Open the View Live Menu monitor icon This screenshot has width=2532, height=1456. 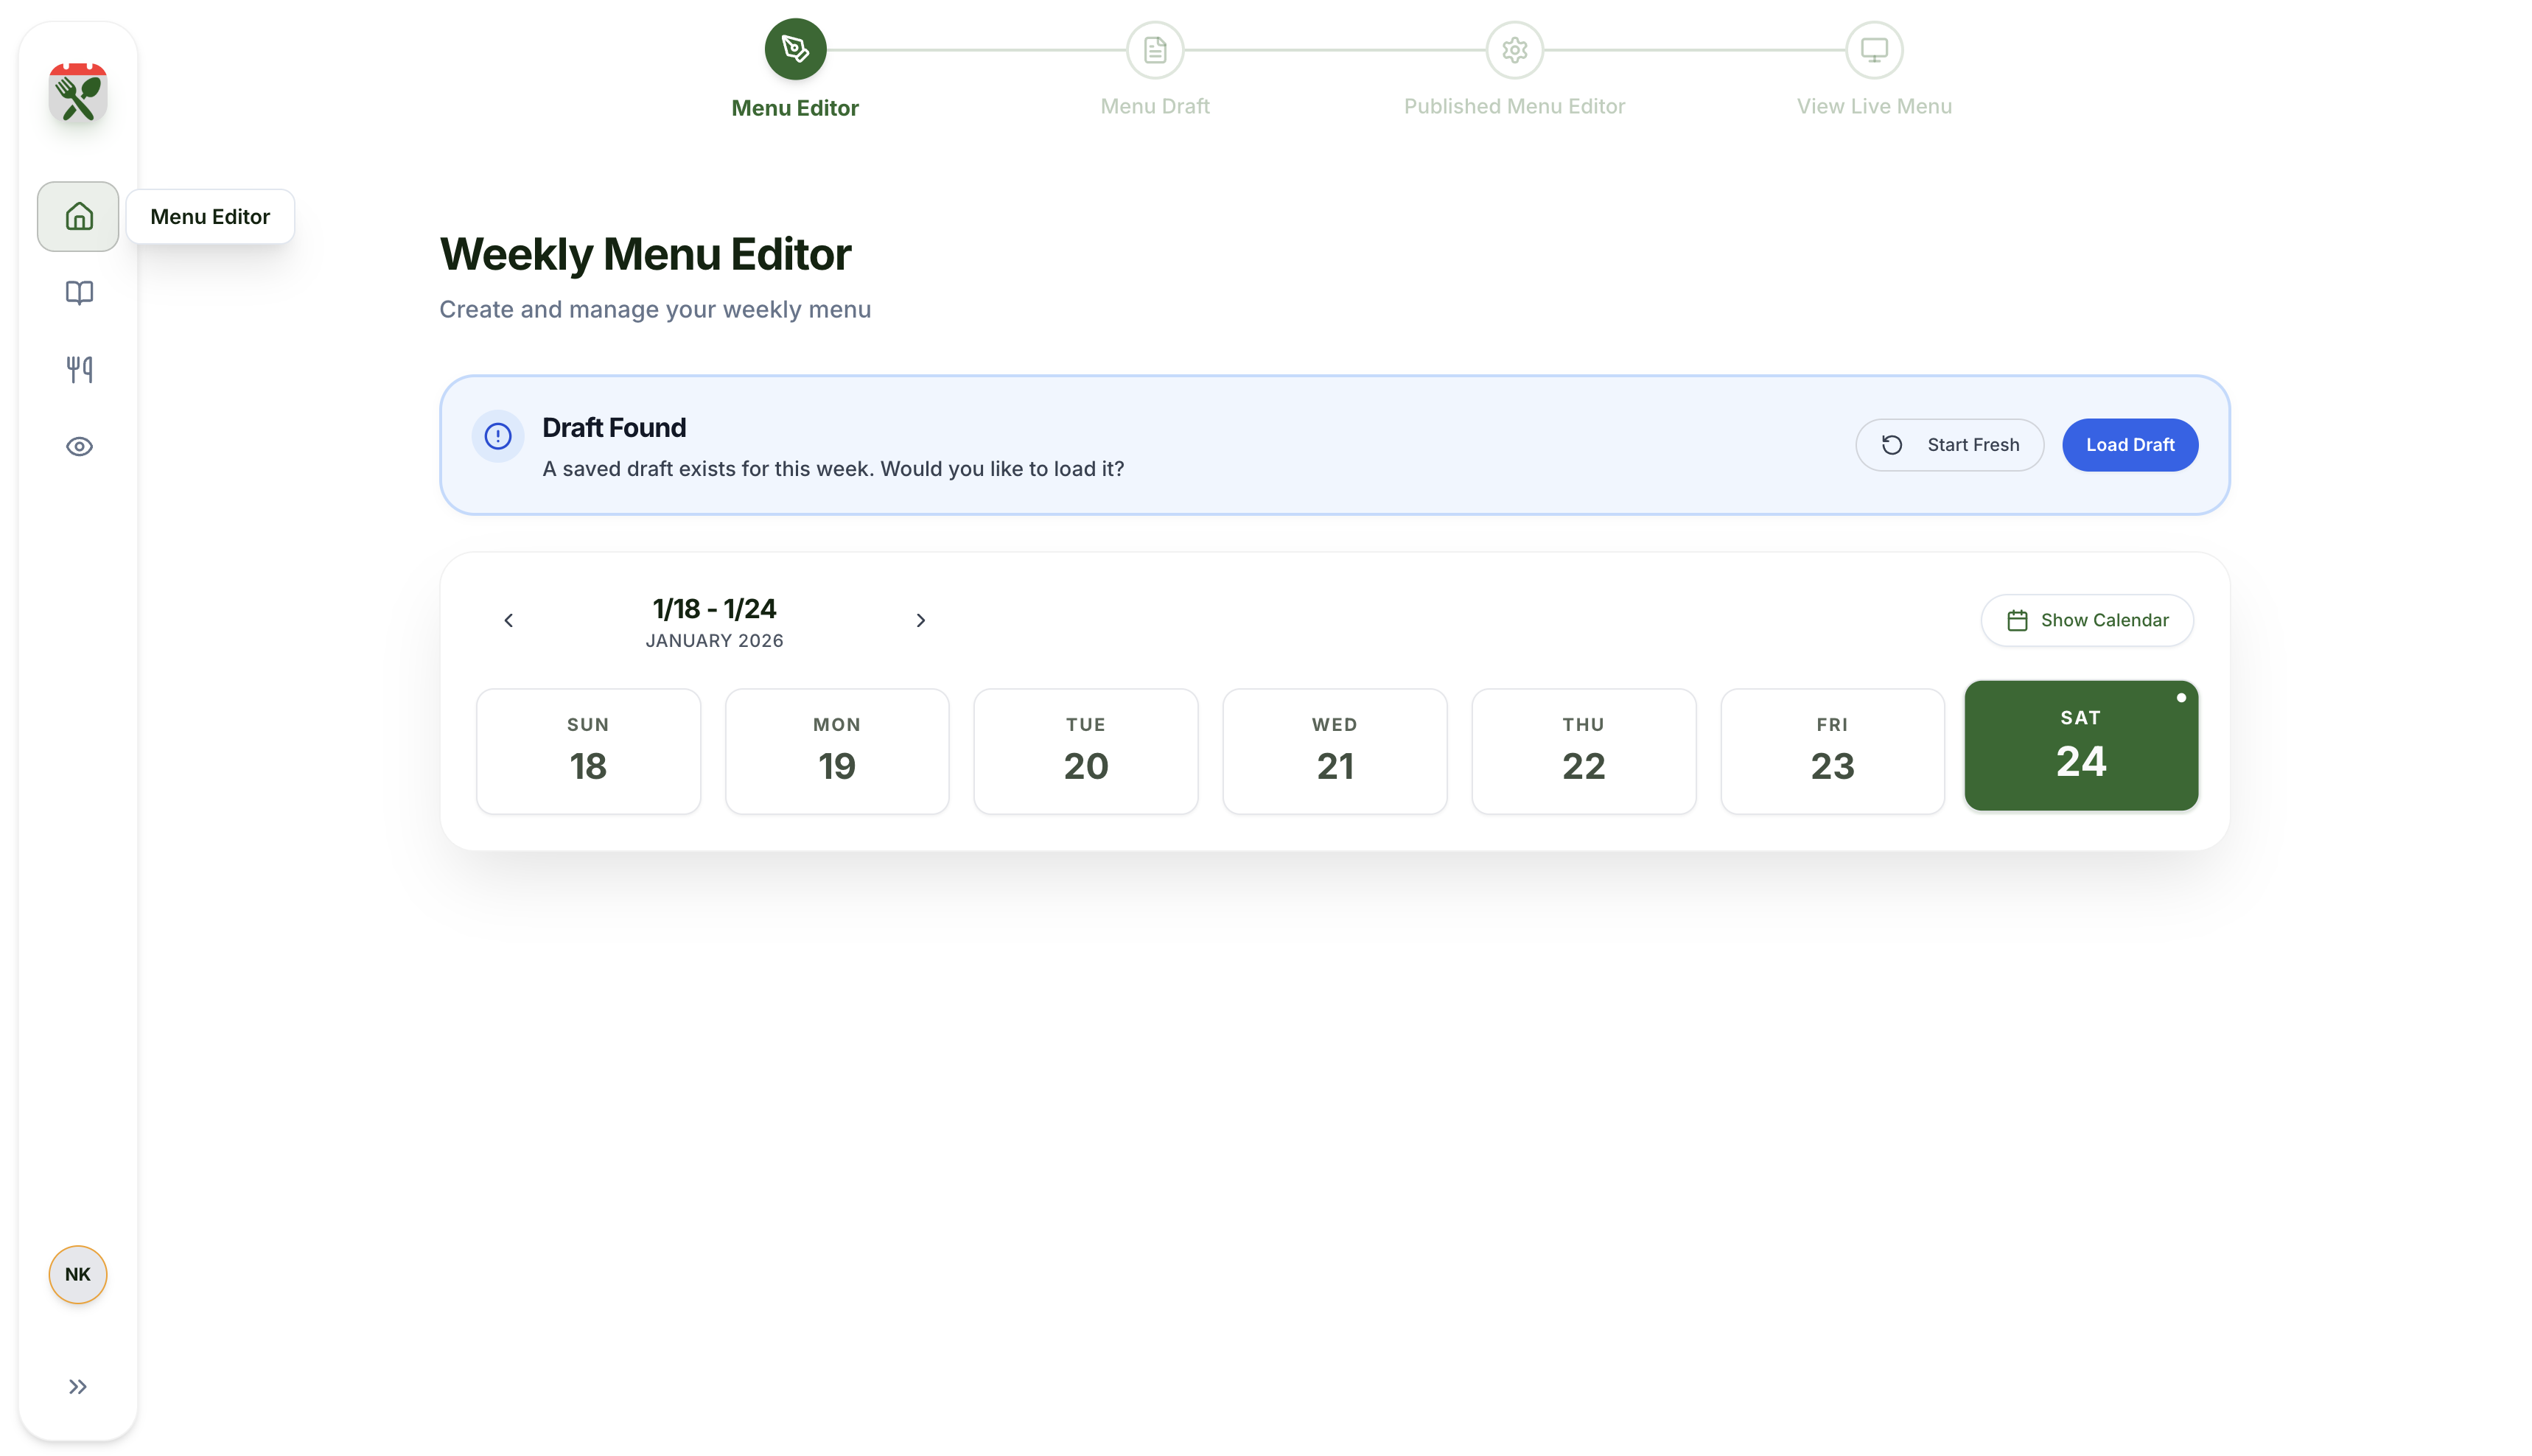(x=1873, y=48)
